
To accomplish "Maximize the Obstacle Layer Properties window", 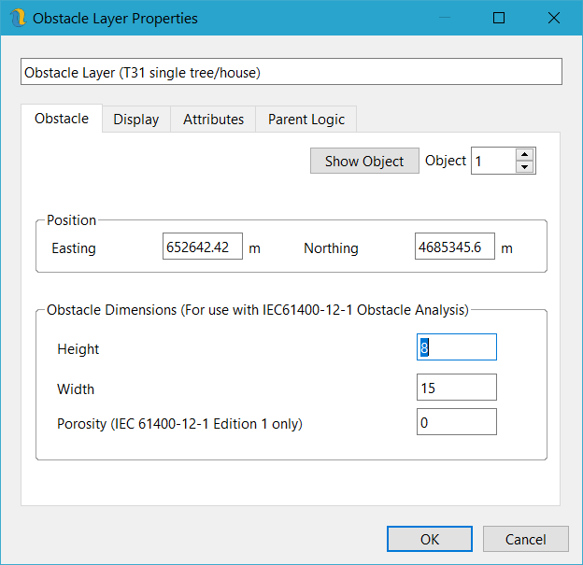I will 499,19.
